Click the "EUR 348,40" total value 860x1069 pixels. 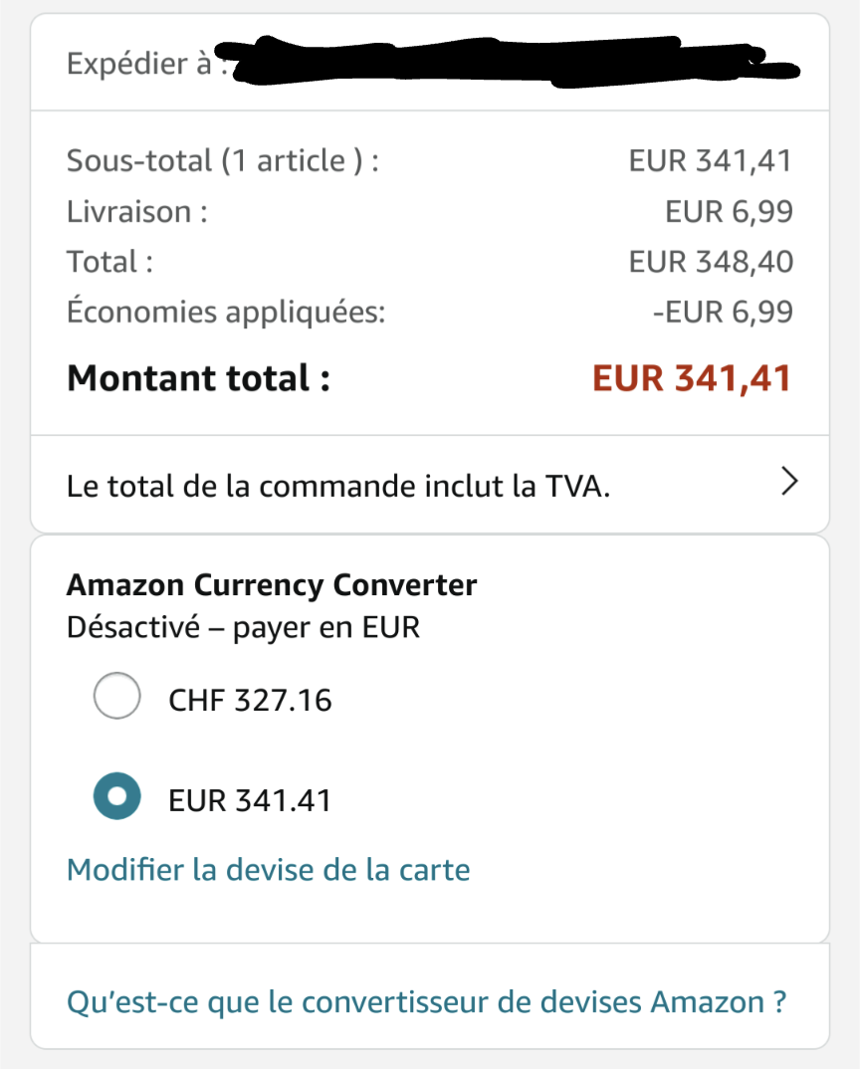[711, 262]
